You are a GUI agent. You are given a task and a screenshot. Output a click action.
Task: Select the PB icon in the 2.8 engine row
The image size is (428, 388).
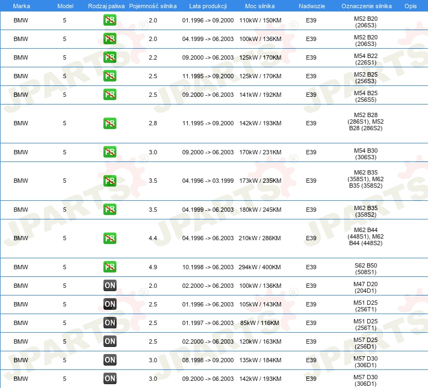[x=109, y=124]
